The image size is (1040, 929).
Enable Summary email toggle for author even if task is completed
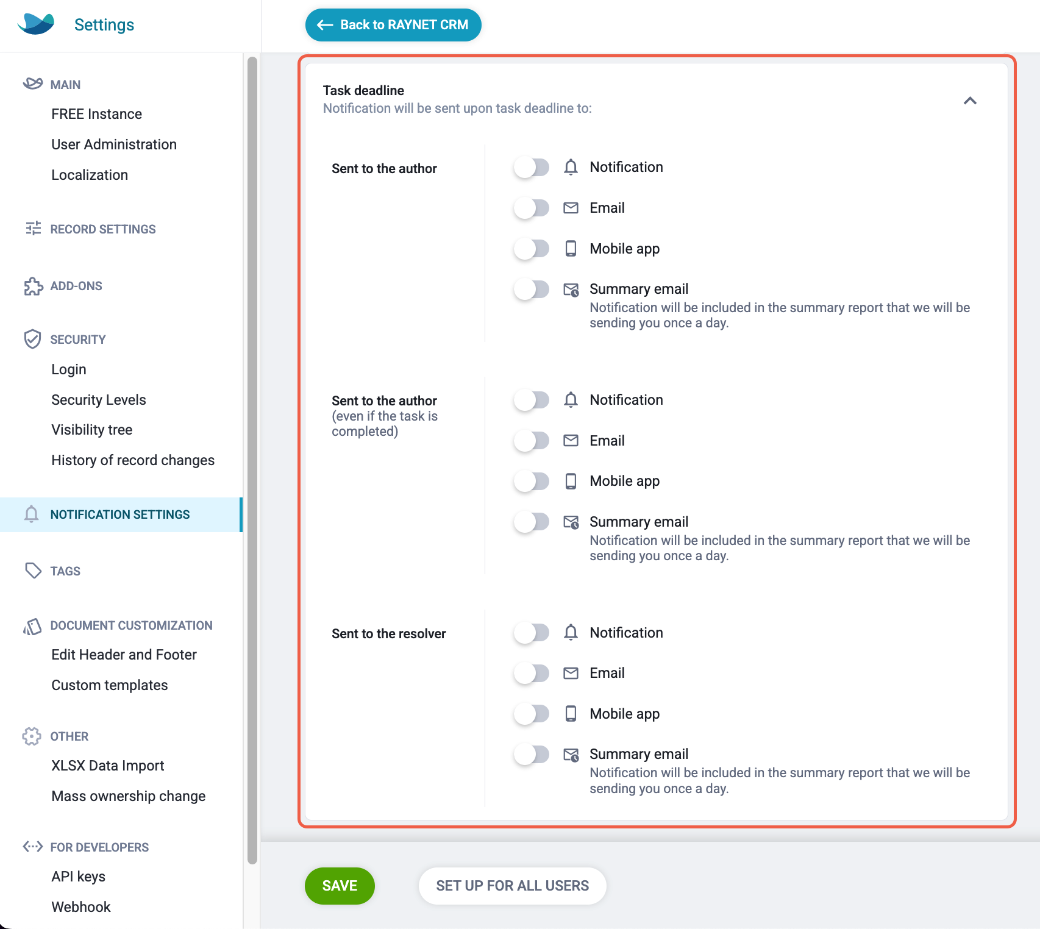click(x=532, y=522)
